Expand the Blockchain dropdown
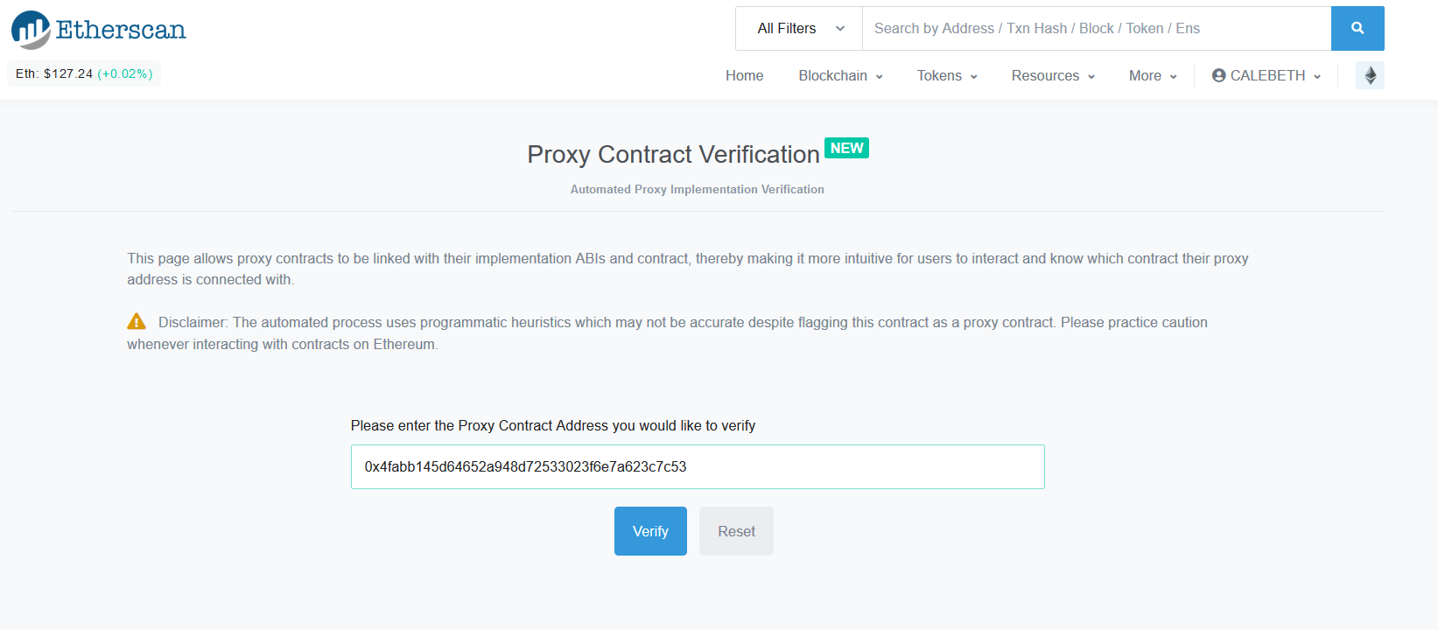The height and width of the screenshot is (630, 1438). click(838, 75)
